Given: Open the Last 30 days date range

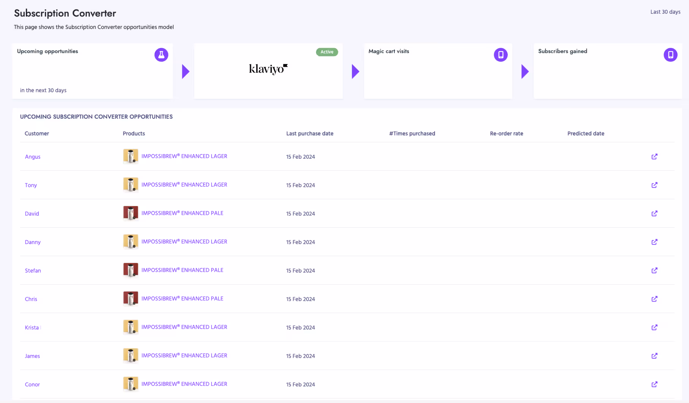Looking at the screenshot, I should point(665,12).
